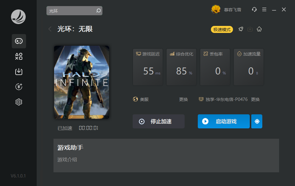Click the customer support headset icon
This screenshot has height=186, width=295.
click(x=254, y=10)
